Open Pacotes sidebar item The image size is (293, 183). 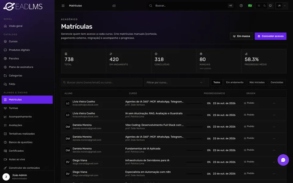[x=27, y=59]
